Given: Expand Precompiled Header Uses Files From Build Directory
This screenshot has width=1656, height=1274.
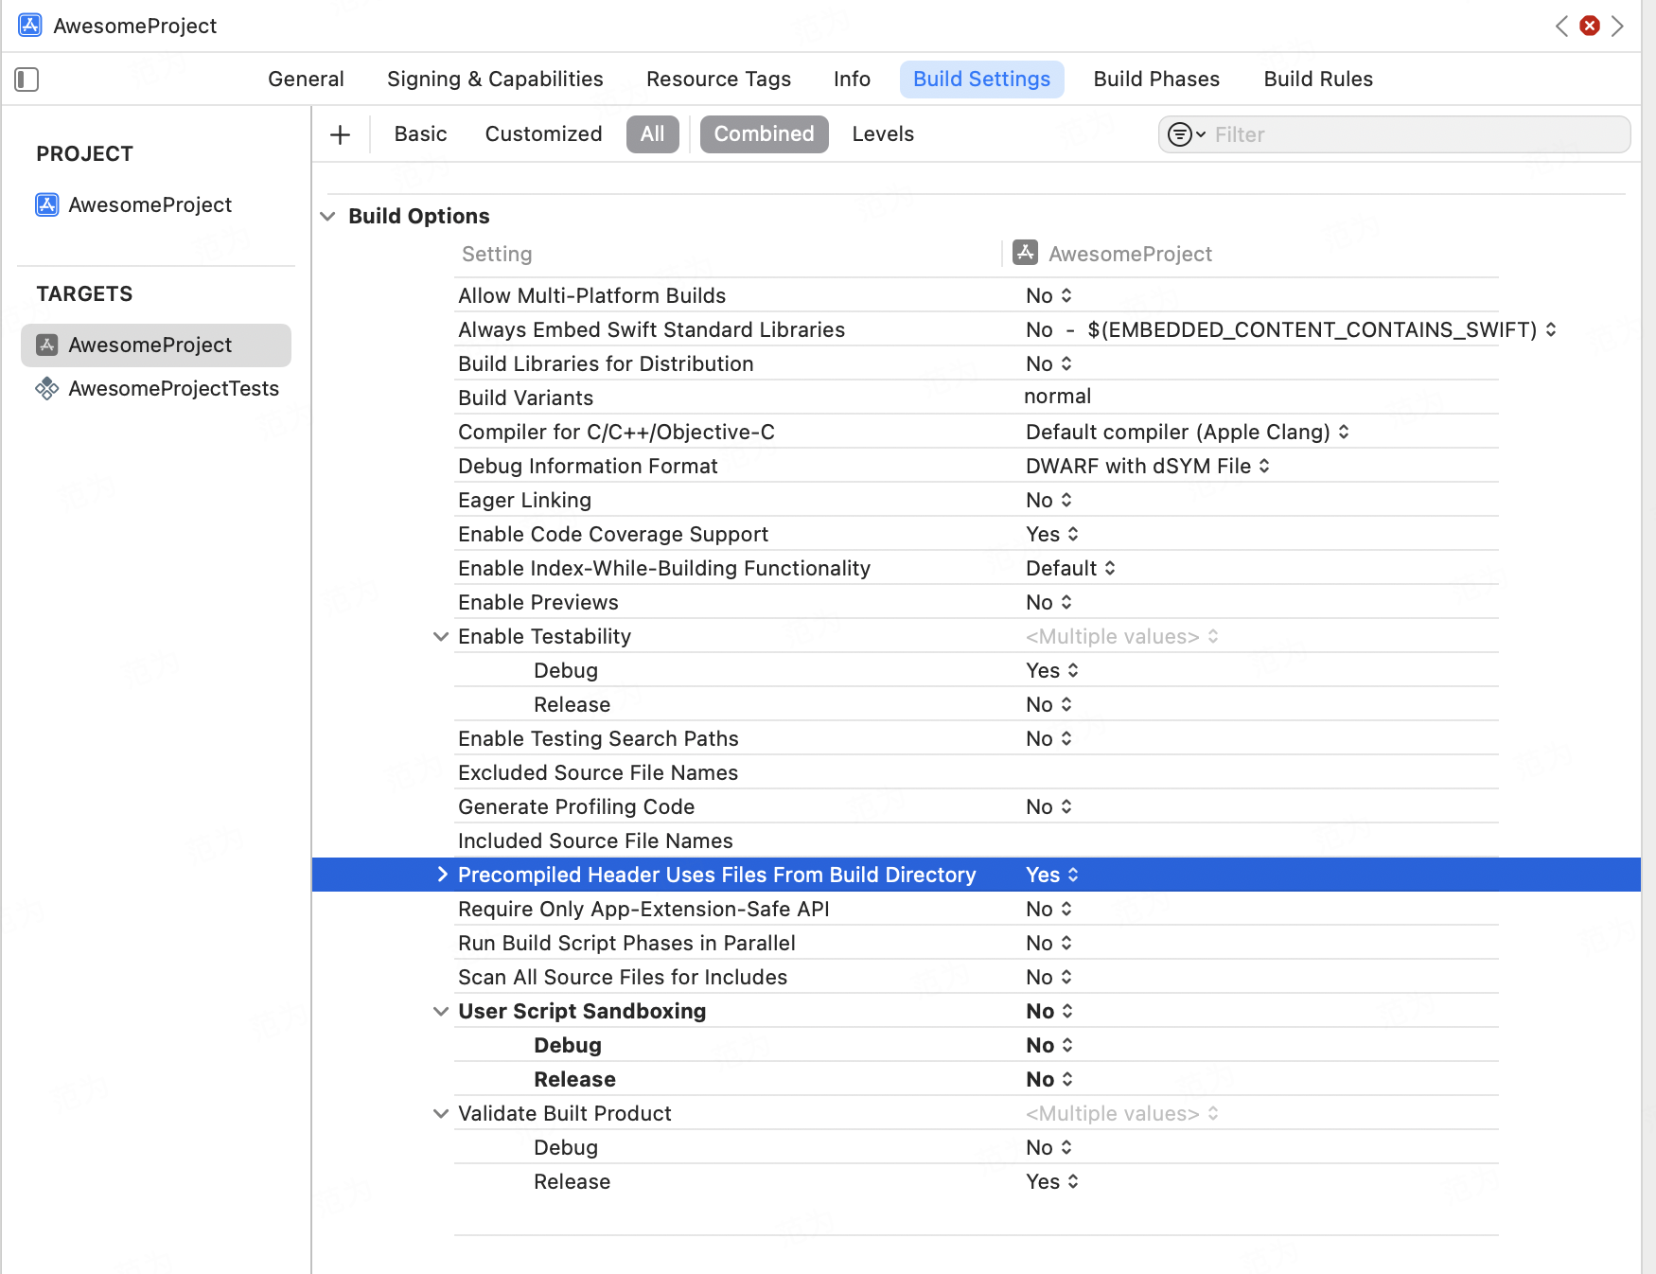Looking at the screenshot, I should click(441, 875).
